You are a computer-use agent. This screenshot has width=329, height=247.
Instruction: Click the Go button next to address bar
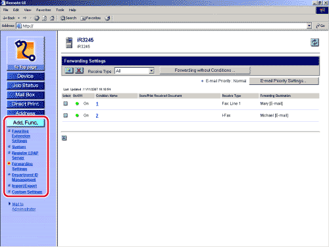point(320,26)
